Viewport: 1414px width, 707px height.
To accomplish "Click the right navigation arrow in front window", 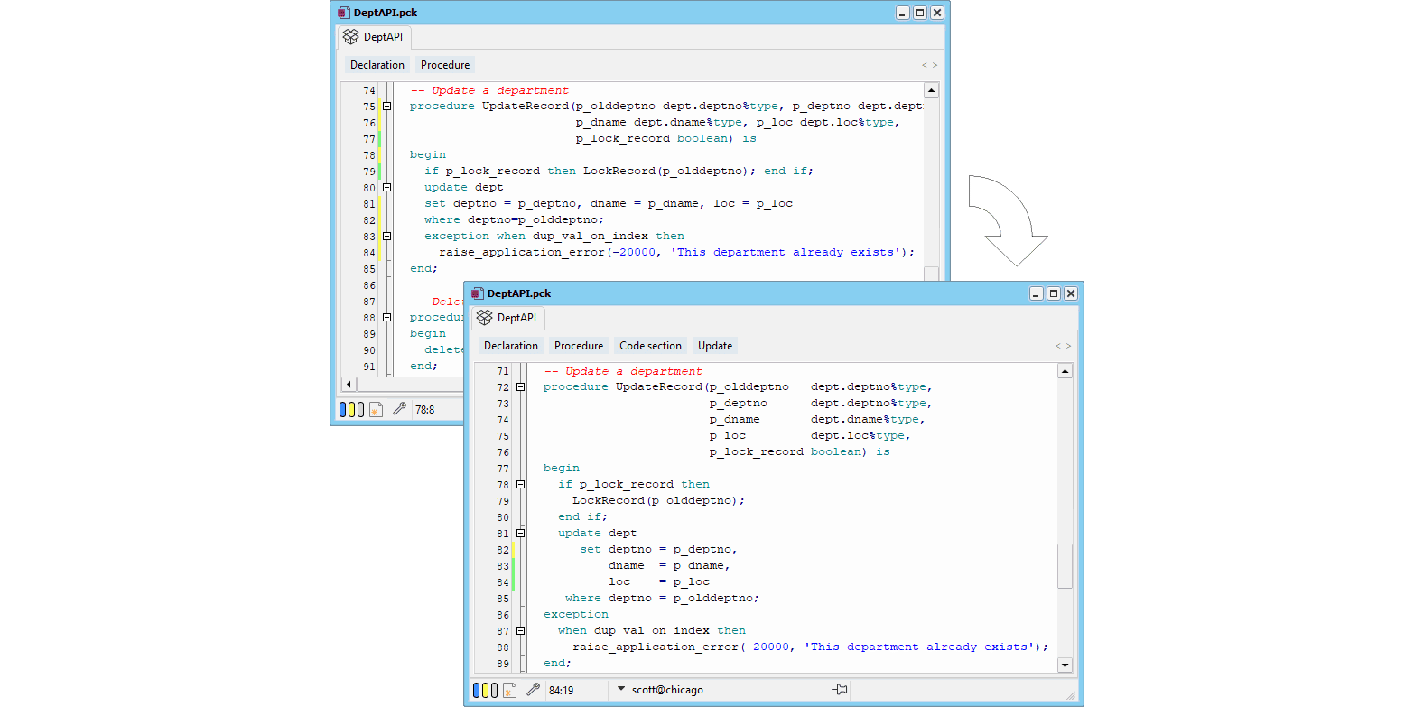I will pyautogui.click(x=1069, y=346).
